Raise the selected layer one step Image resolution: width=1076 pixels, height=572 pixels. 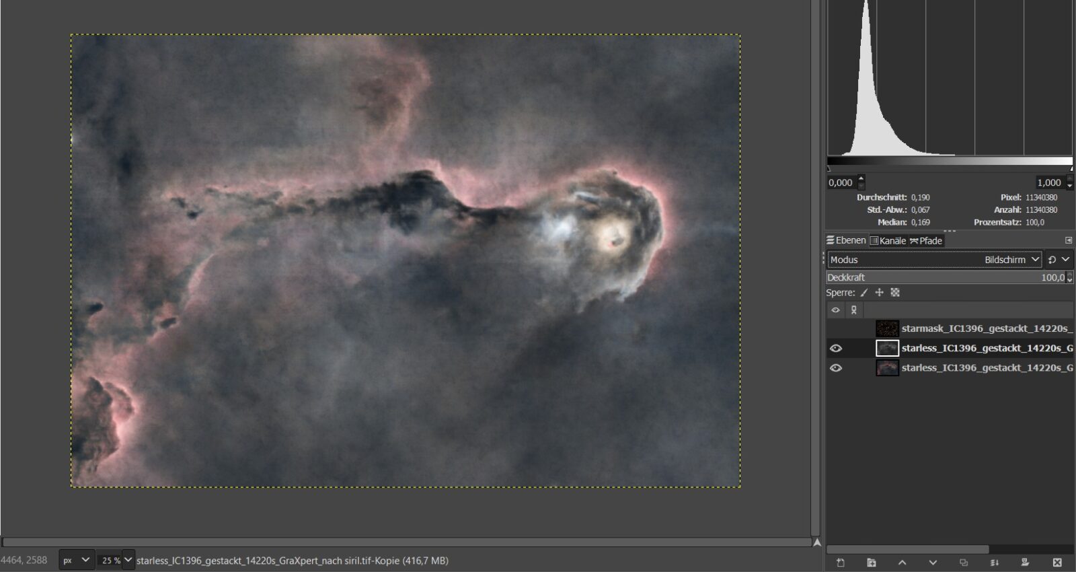coord(902,563)
